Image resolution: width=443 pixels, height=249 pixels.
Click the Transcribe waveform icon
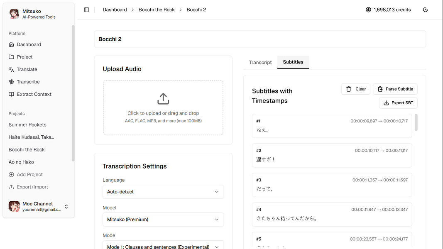coord(11,82)
